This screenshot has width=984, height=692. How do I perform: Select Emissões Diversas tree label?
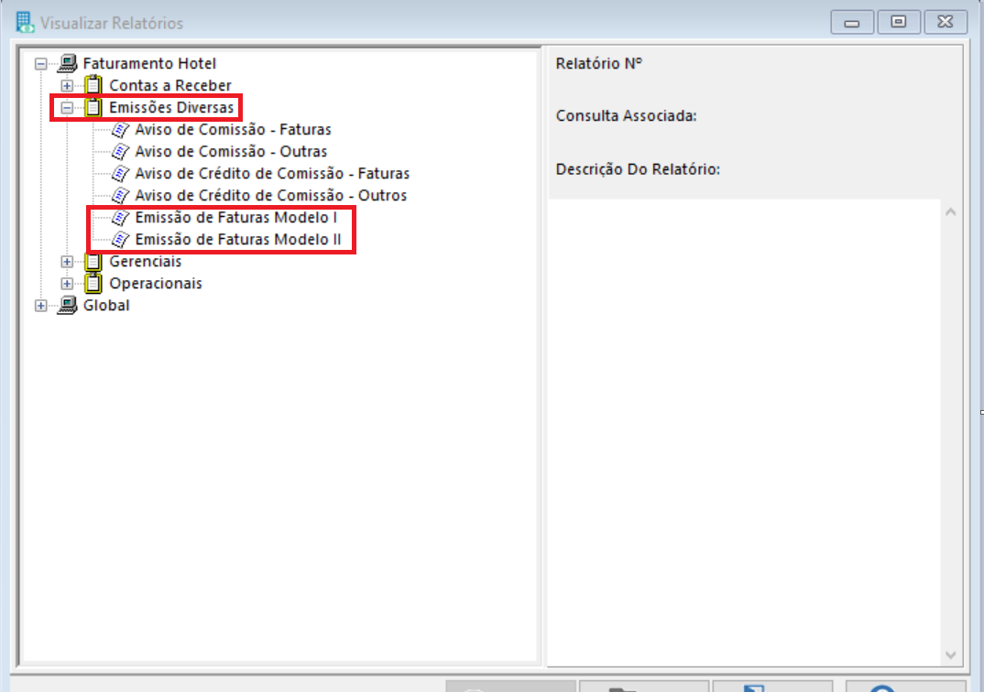[x=171, y=107]
